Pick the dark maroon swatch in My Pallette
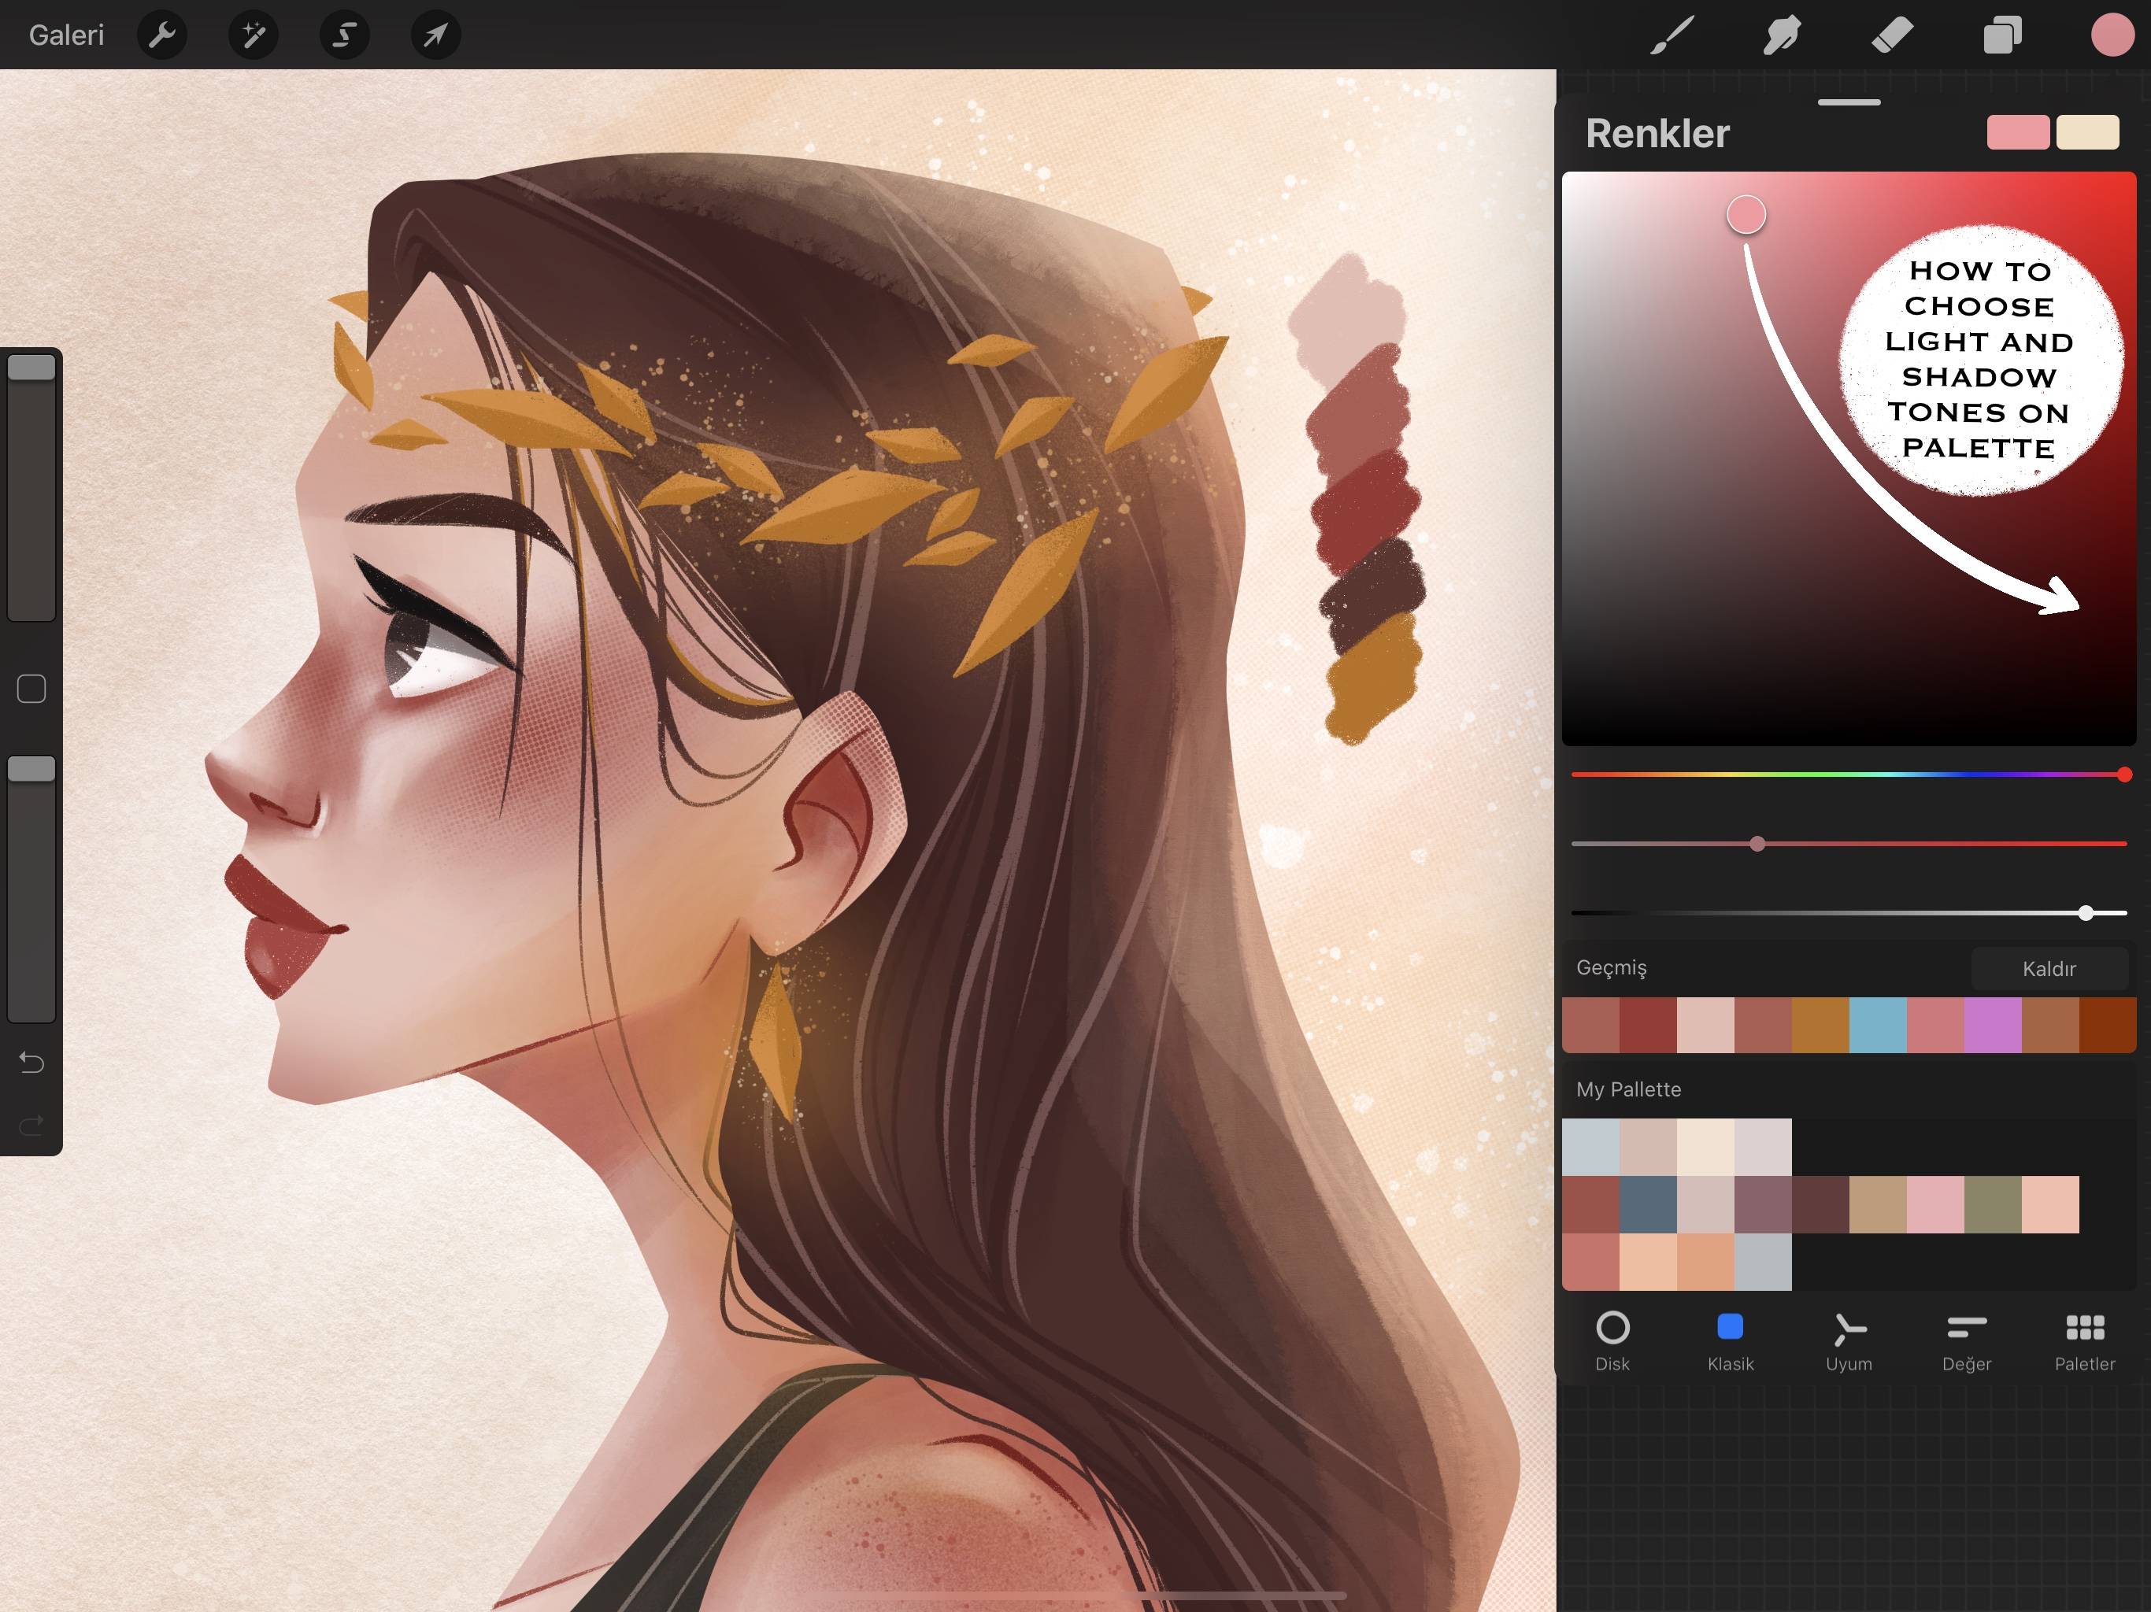Viewport: 2151px width, 1612px height. (1820, 1204)
